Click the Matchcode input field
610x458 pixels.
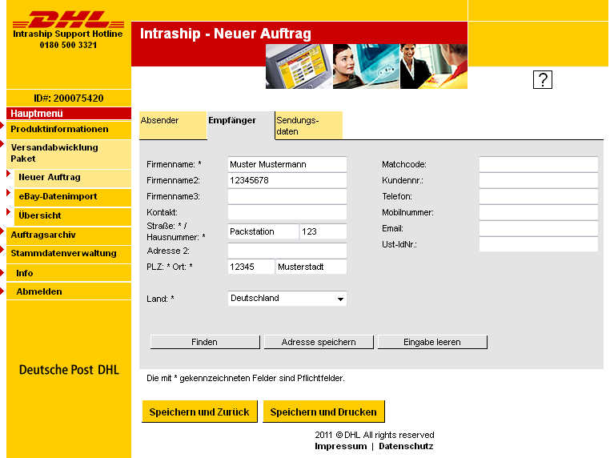[x=539, y=164]
